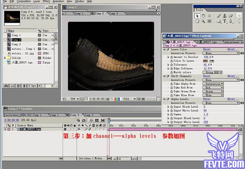The width and height of the screenshot is (245, 169).
Task: Expand timeline layer 1 properties triangle
Action: point(5,129)
